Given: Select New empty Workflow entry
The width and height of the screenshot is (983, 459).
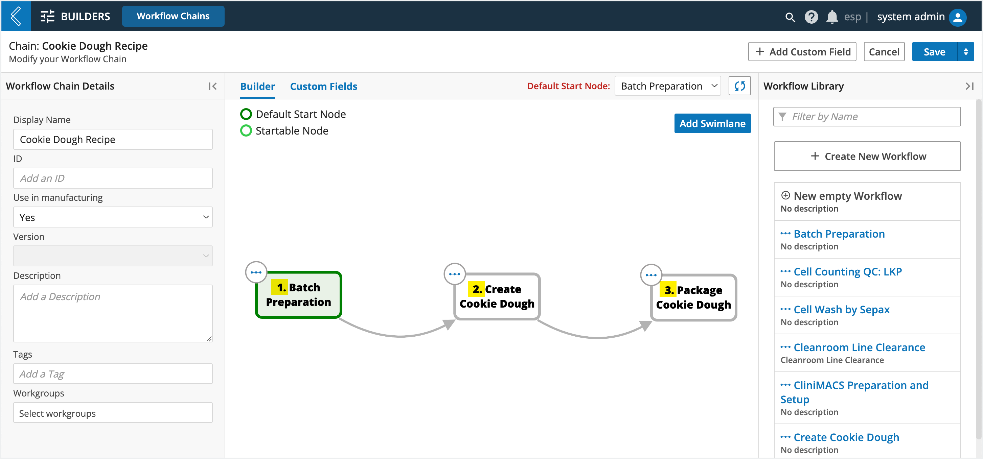Looking at the screenshot, I should (x=867, y=202).
